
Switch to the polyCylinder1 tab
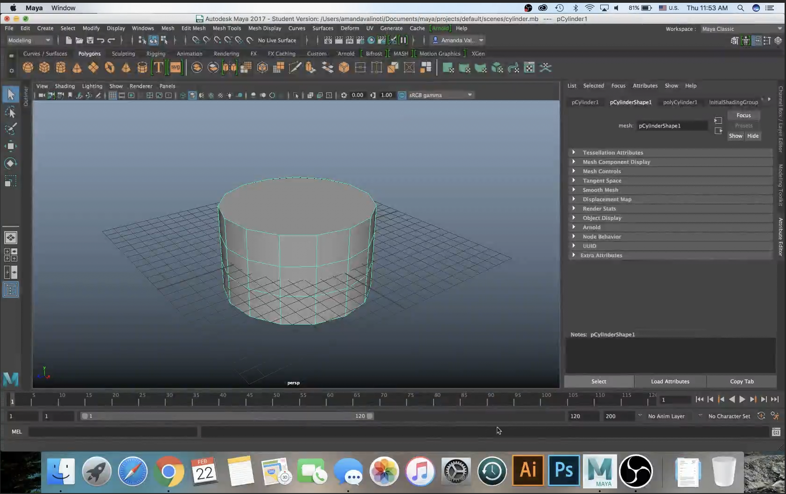click(681, 102)
